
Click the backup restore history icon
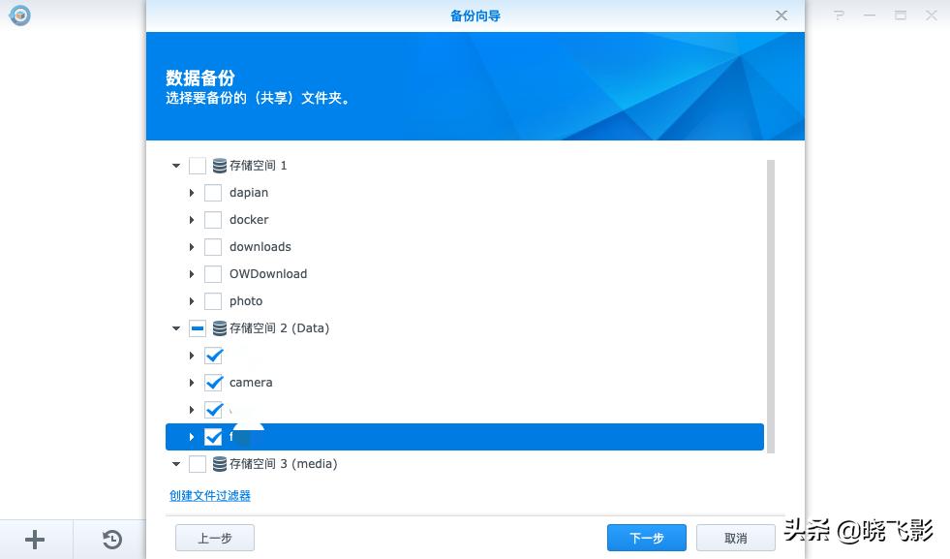(x=111, y=539)
